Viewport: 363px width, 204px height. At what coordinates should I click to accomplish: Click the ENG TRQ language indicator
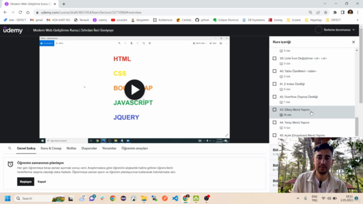(314, 198)
